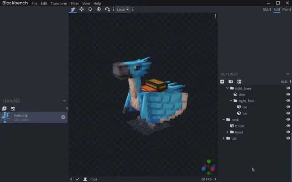Switch to the Paint mode tab
Screen dimensions: 292x182
[x=287, y=10]
